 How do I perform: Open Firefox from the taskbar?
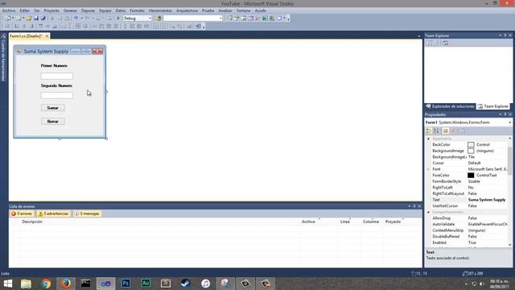[x=66, y=283]
